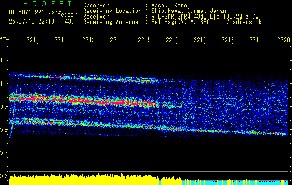Click antenna text 3el Yagi(V) Az 330

(x=207, y=22)
